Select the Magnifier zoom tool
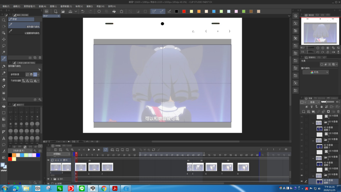This screenshot has height=192, width=341. click(x=4, y=20)
